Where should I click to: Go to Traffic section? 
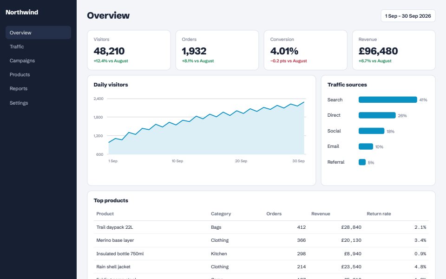pos(38,46)
